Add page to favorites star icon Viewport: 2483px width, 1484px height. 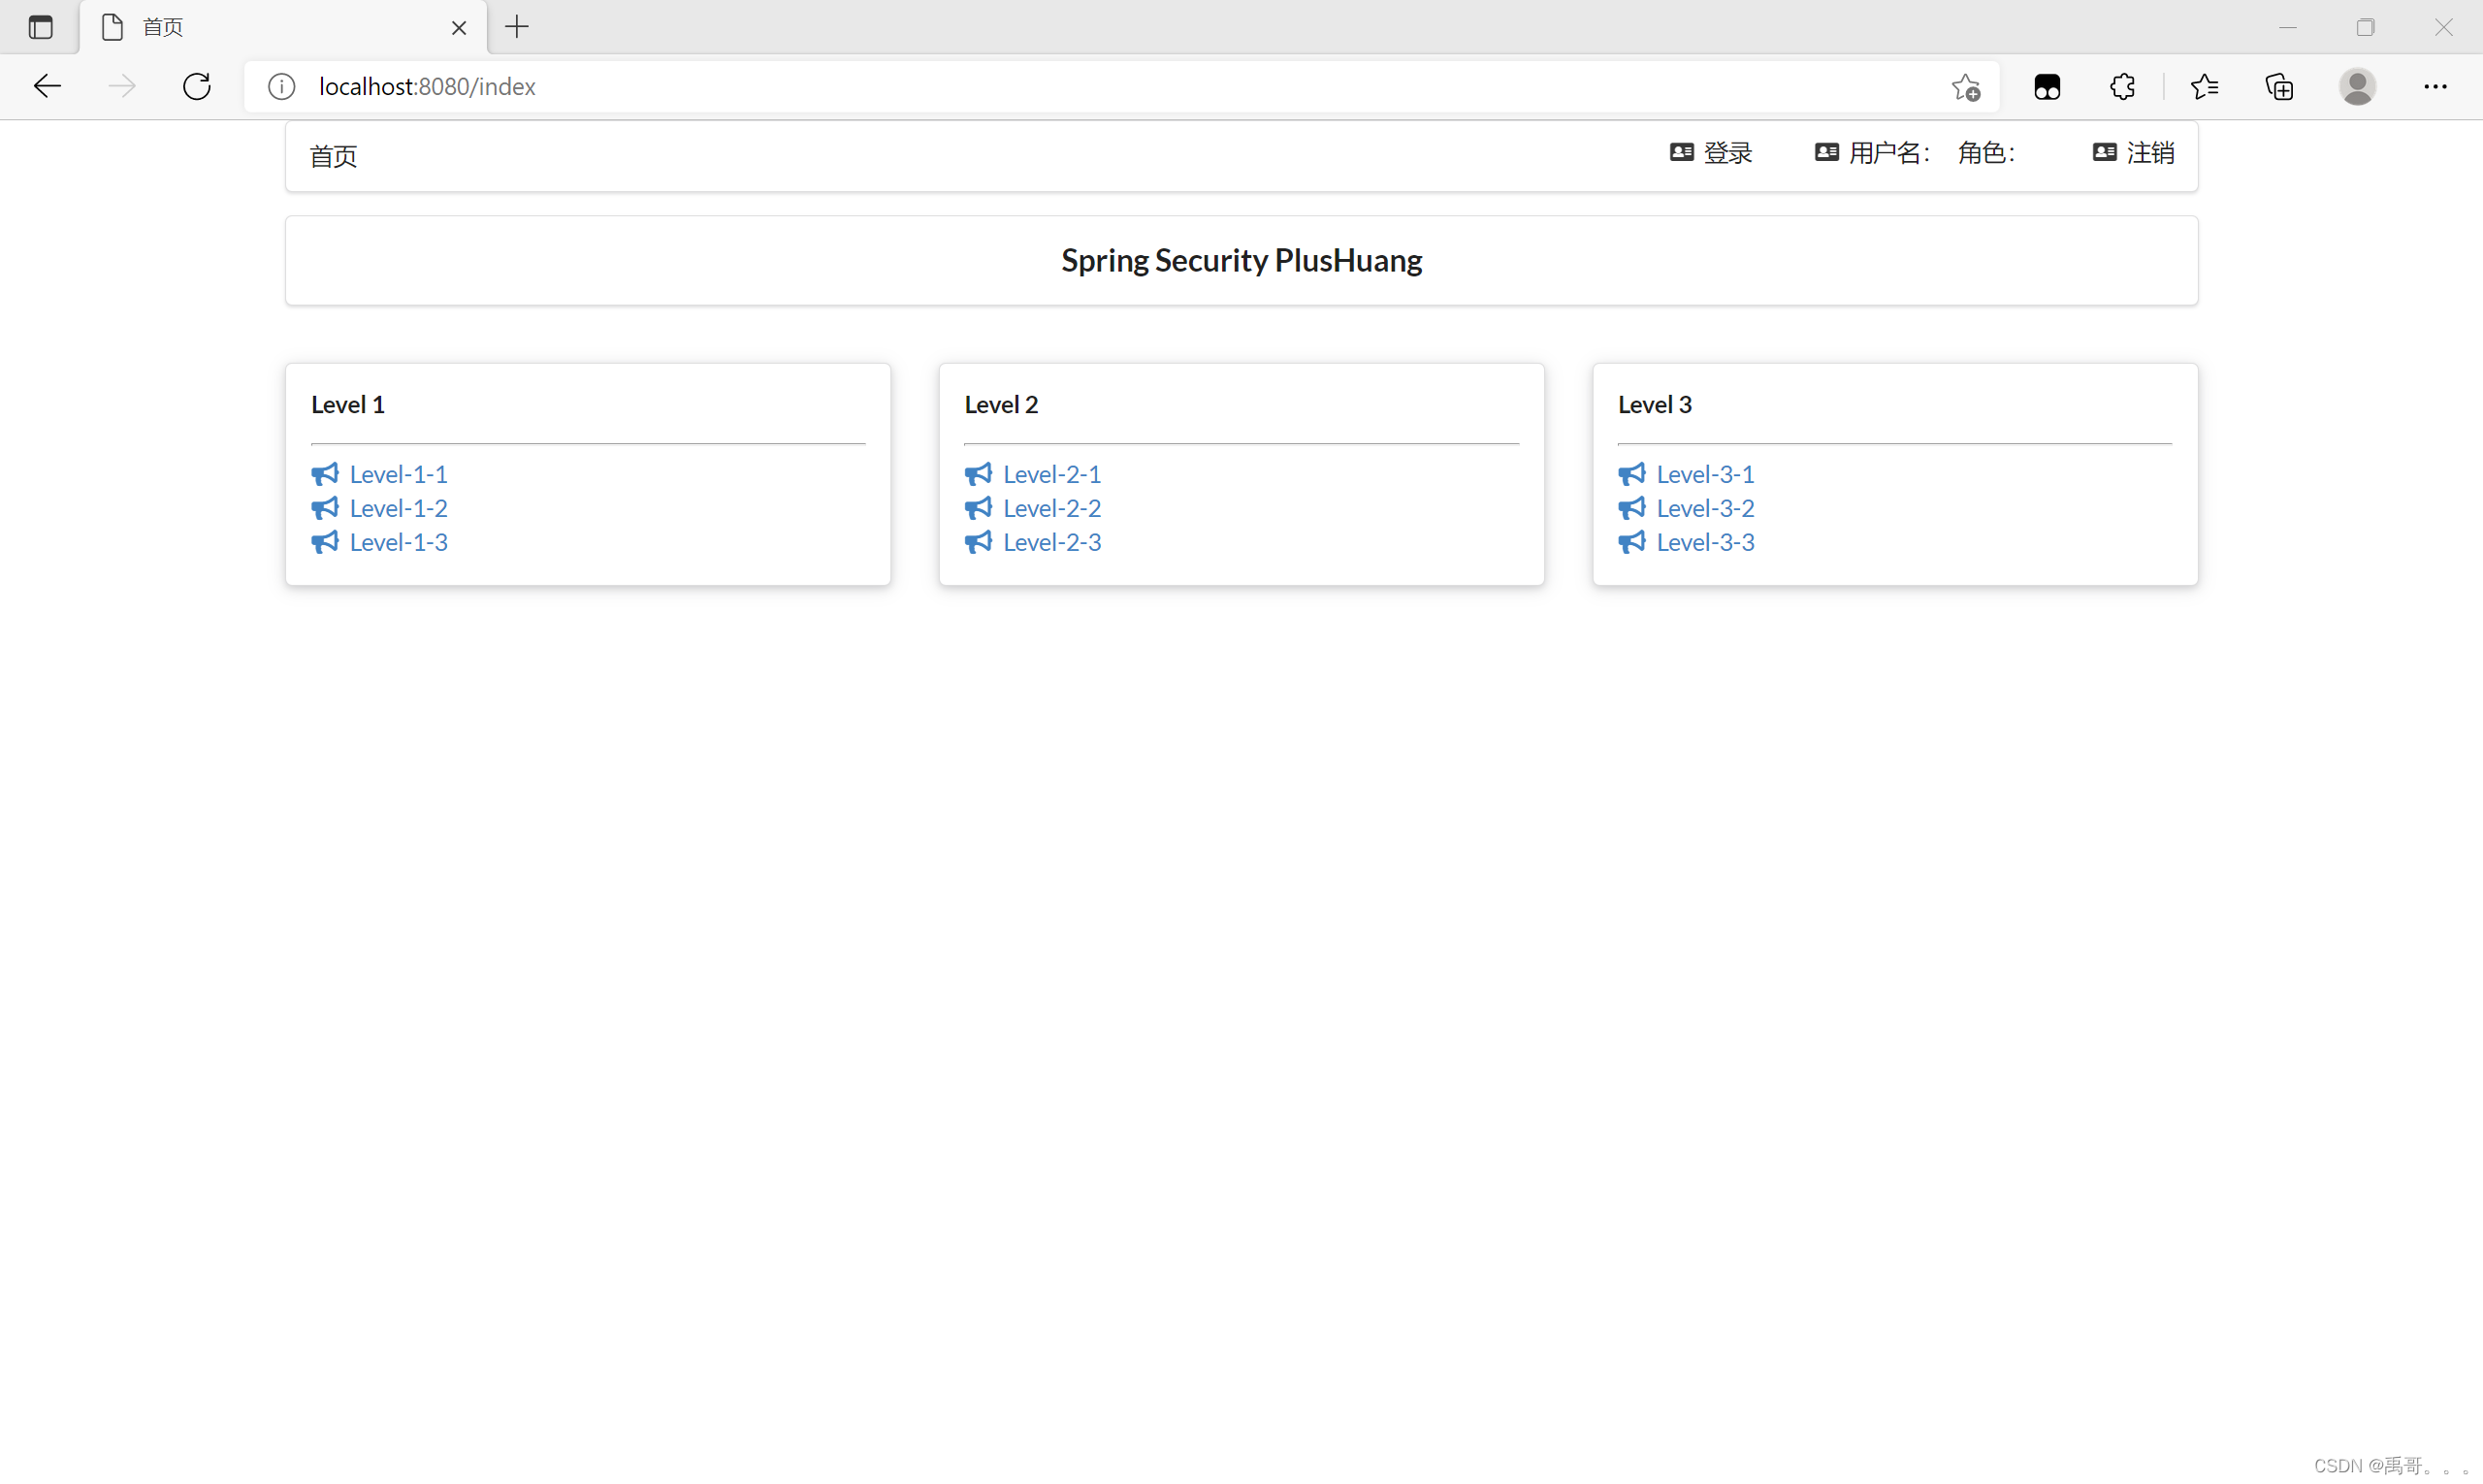(x=1965, y=87)
